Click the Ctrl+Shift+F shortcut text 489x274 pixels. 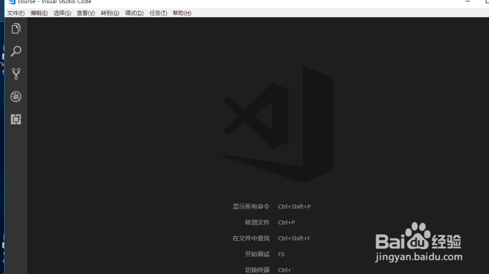coord(294,238)
